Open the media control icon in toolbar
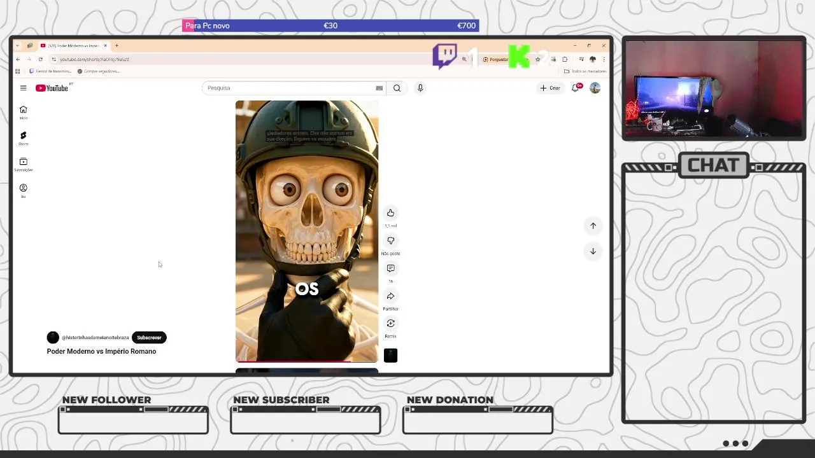 coord(581,59)
